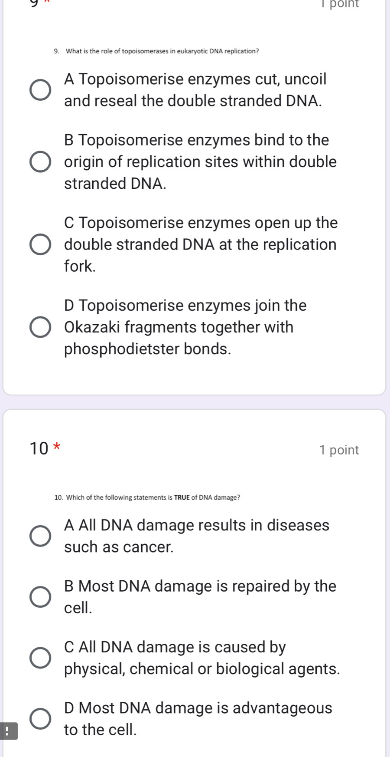
Task: Click answer text 'A Topoisomerise enzymes cut, uncoil'
Action: (x=195, y=79)
